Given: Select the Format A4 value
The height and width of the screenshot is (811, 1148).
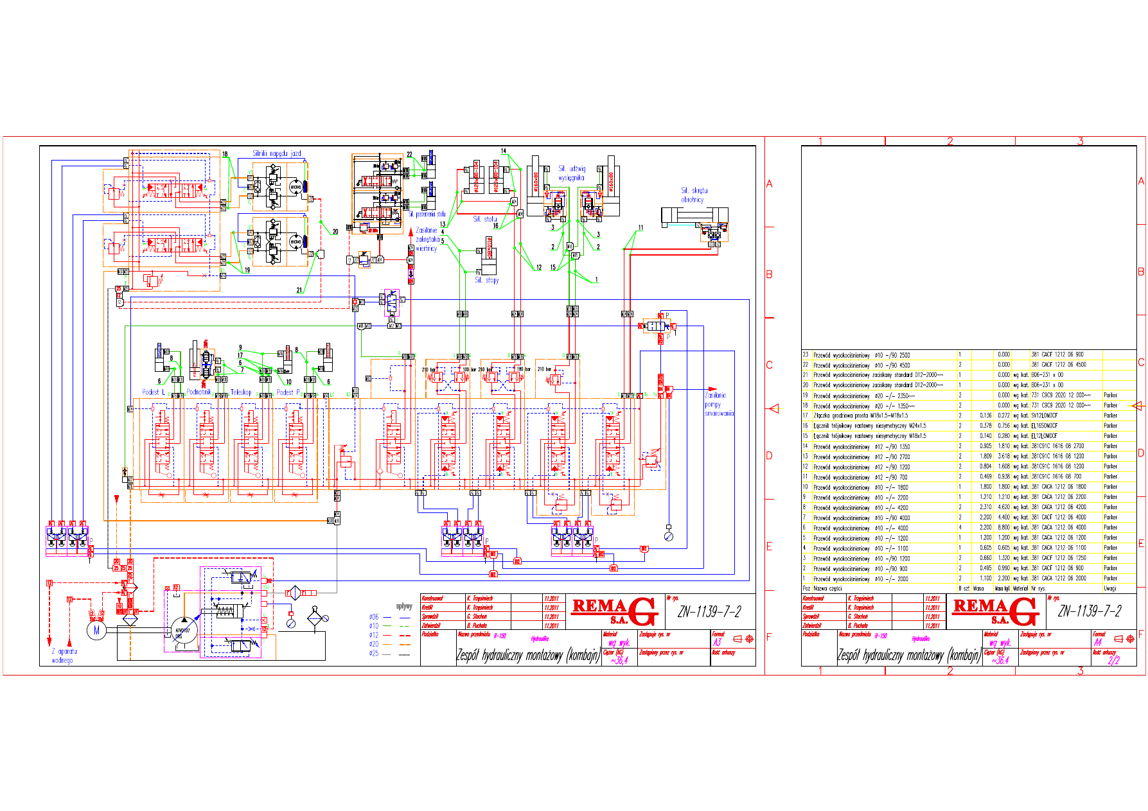Looking at the screenshot, I should coord(1098,642).
